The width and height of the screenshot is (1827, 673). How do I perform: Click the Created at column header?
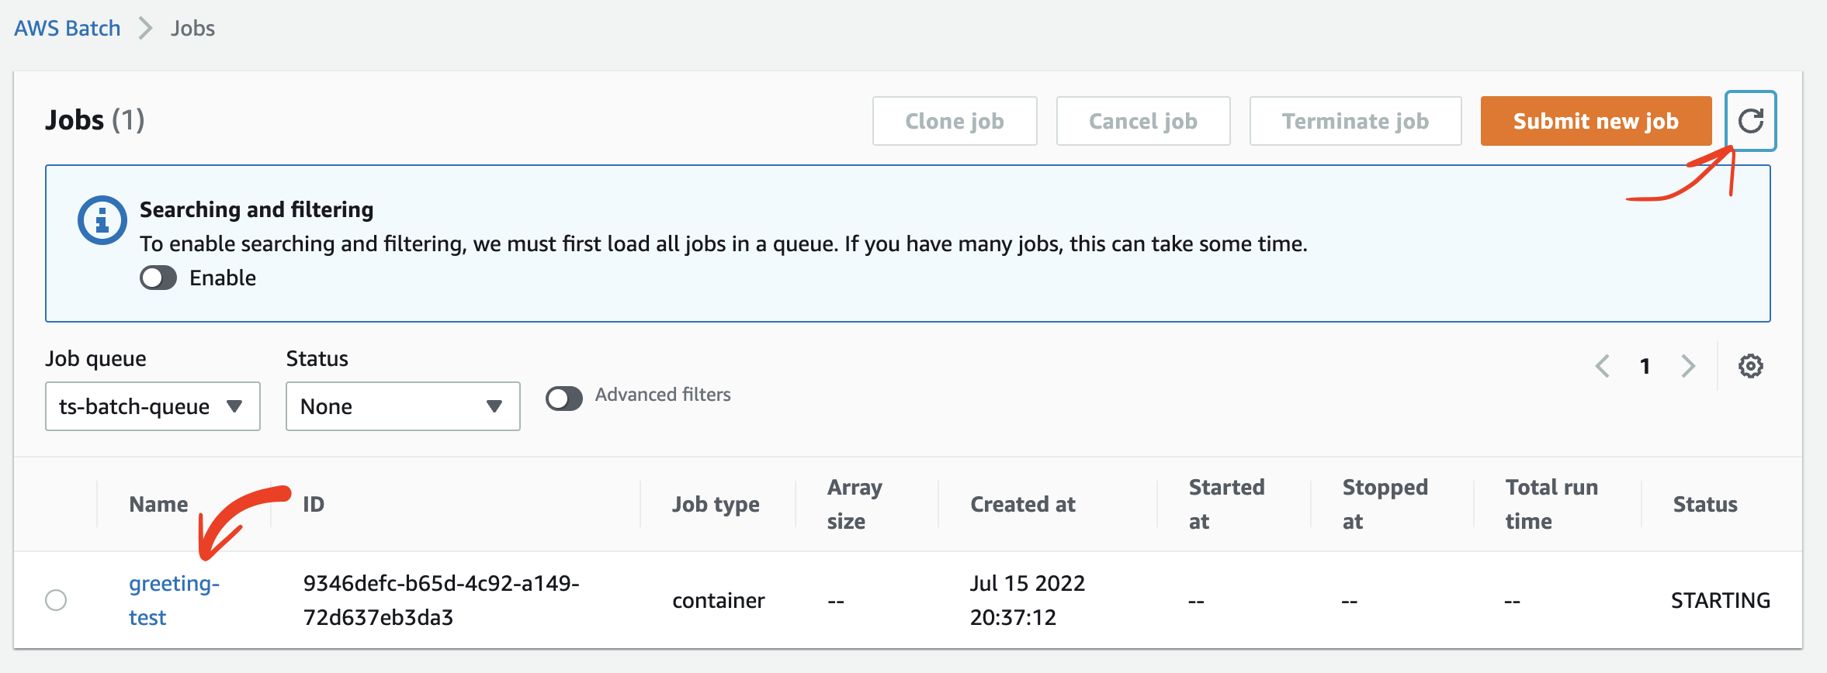click(1023, 505)
